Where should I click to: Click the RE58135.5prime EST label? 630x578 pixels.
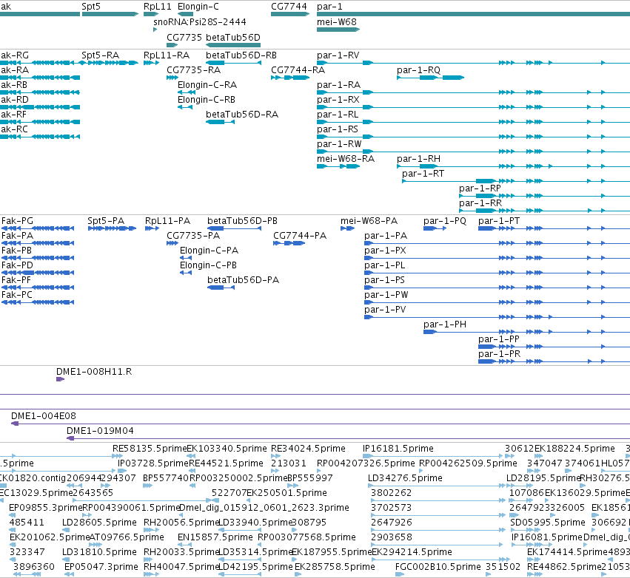[150, 449]
